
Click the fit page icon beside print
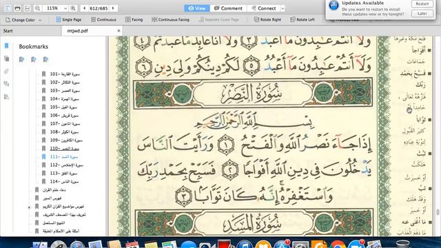coord(27,8)
